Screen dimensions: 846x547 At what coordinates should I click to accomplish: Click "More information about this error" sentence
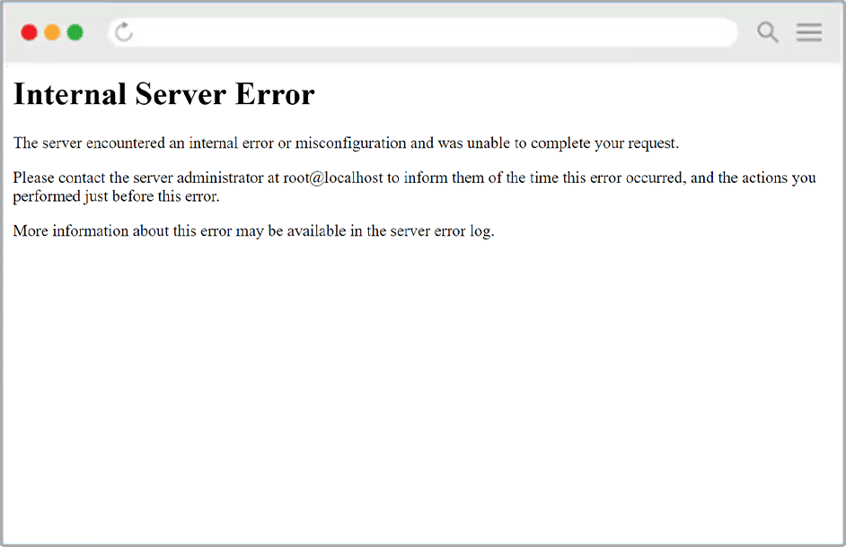pyautogui.click(x=254, y=231)
